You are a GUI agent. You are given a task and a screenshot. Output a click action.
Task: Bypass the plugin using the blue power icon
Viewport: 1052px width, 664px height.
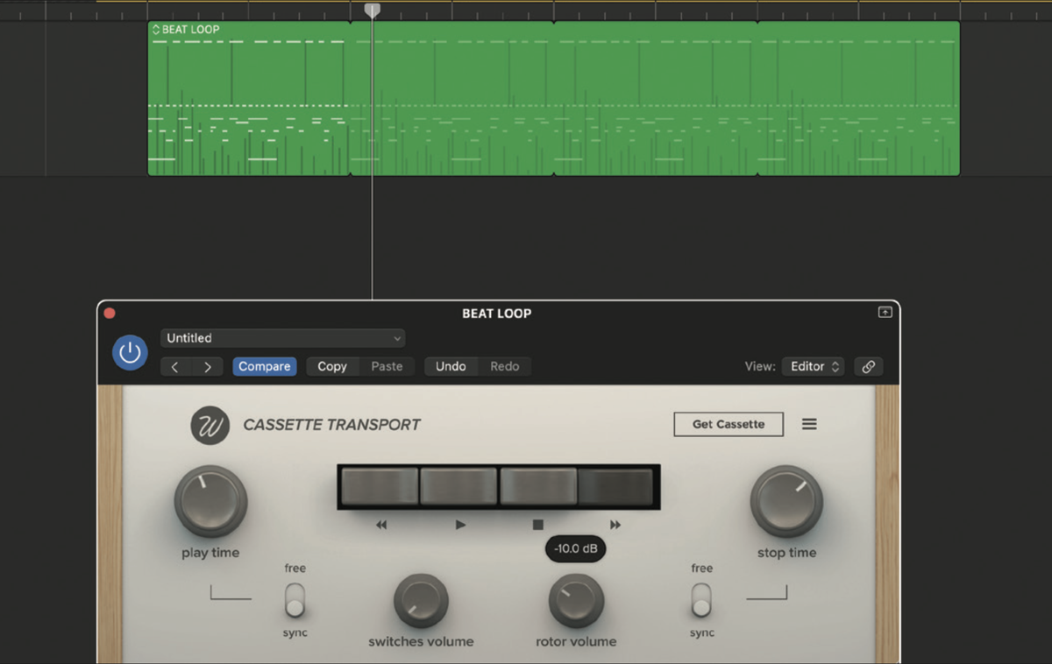pyautogui.click(x=129, y=352)
